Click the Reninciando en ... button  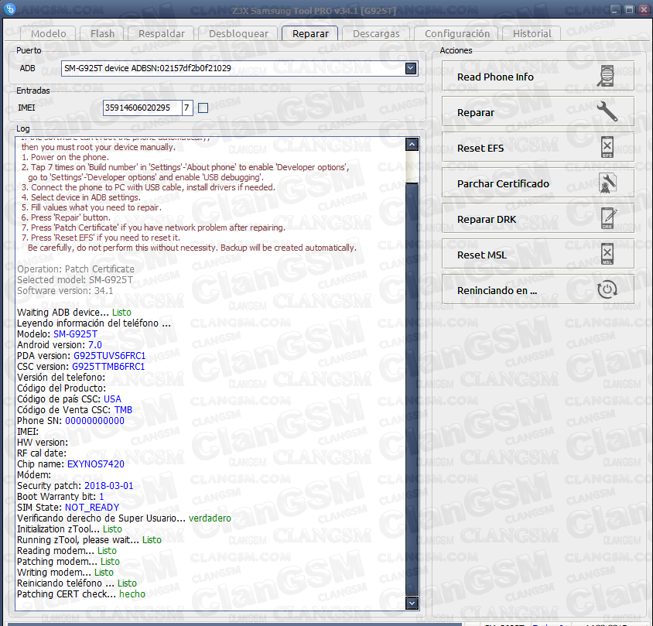pyautogui.click(x=538, y=290)
